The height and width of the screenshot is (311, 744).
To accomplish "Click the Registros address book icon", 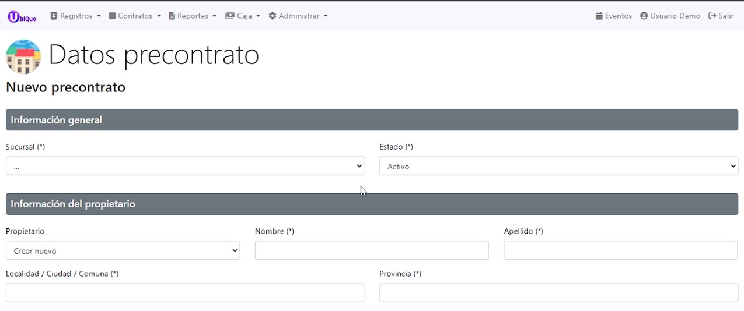I will point(54,16).
